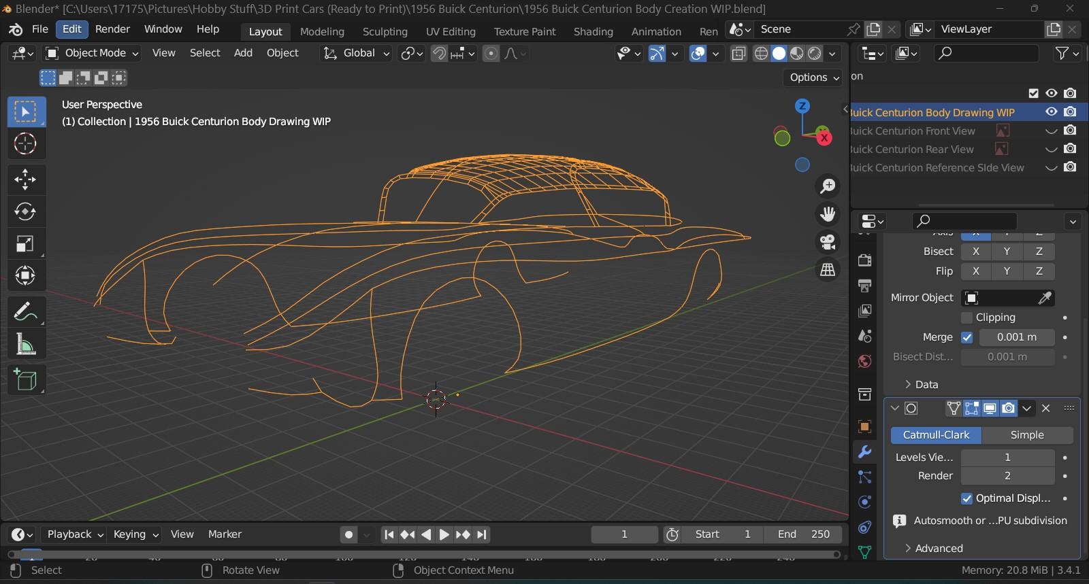Jump to the end frame
1089x584 pixels.
point(482,534)
